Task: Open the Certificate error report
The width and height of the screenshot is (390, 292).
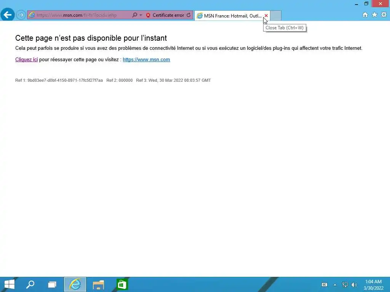Action: point(168,15)
